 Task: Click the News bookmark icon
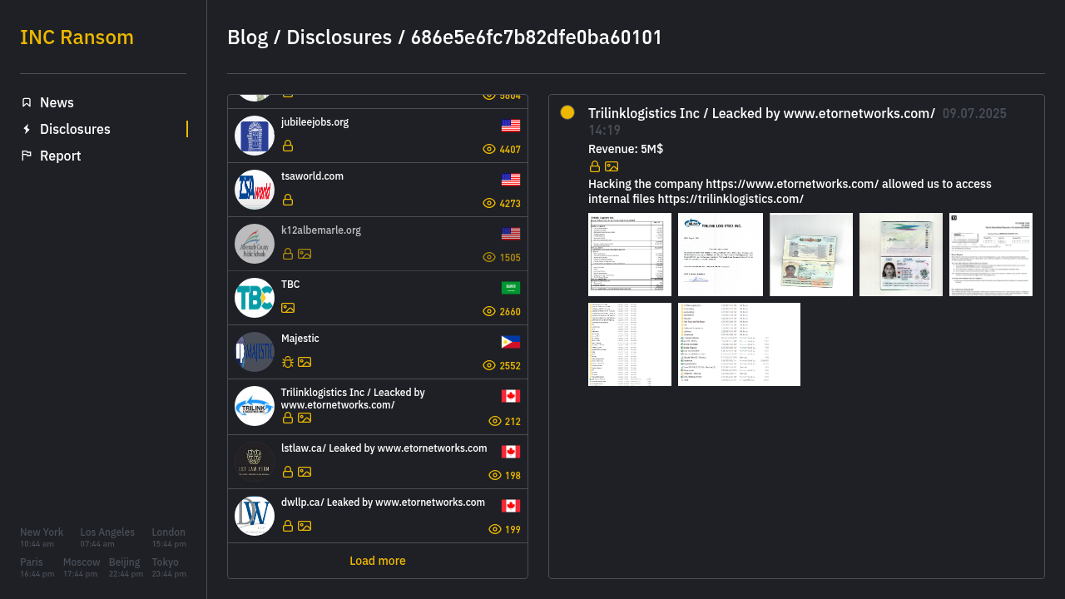pos(27,102)
